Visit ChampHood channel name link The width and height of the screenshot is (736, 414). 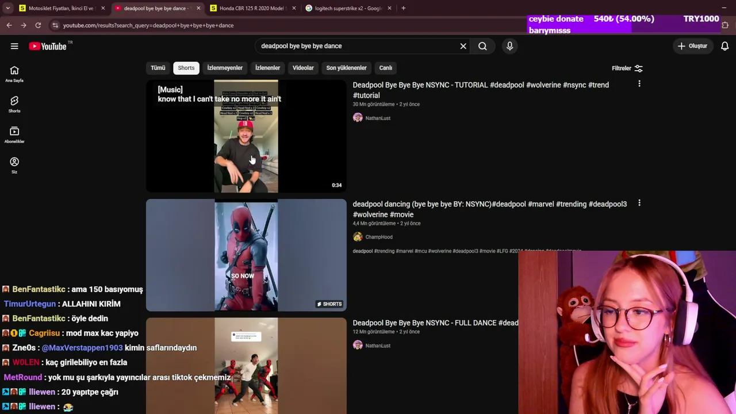tap(379, 237)
